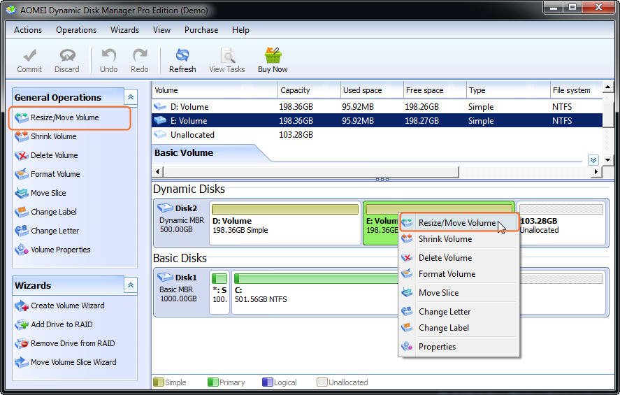Start Remove Drive from RAID wizard
Image resolution: width=620 pixels, height=395 pixels.
[x=73, y=343]
